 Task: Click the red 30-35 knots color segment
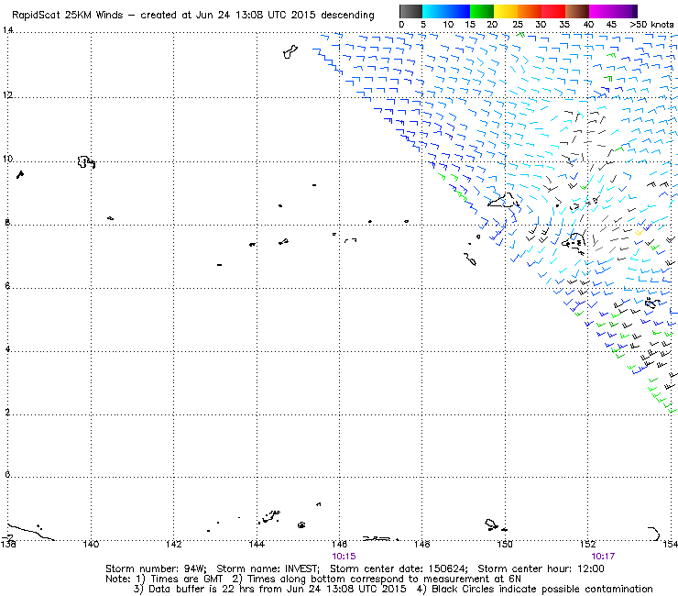point(553,11)
